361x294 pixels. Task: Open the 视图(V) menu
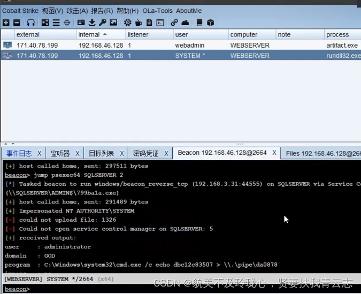point(52,11)
